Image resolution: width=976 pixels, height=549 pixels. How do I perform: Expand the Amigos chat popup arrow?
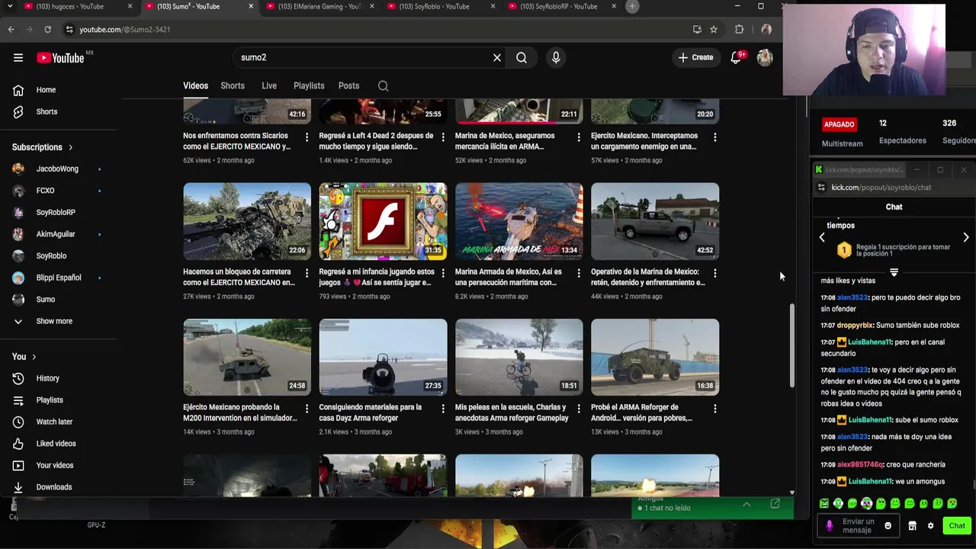746,504
